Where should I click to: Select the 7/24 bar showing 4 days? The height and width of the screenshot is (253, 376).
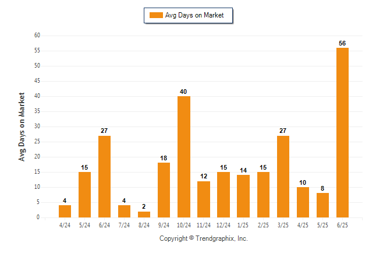click(124, 211)
